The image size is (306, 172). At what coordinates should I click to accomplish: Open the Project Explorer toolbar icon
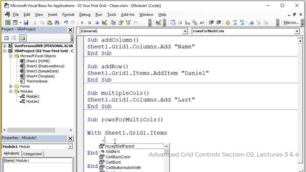point(113,22)
